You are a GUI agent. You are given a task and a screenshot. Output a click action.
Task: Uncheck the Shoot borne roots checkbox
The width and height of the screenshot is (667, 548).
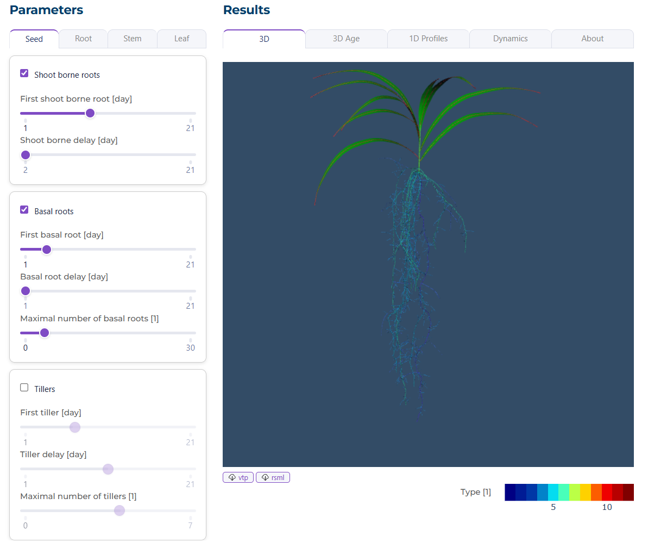[24, 73]
